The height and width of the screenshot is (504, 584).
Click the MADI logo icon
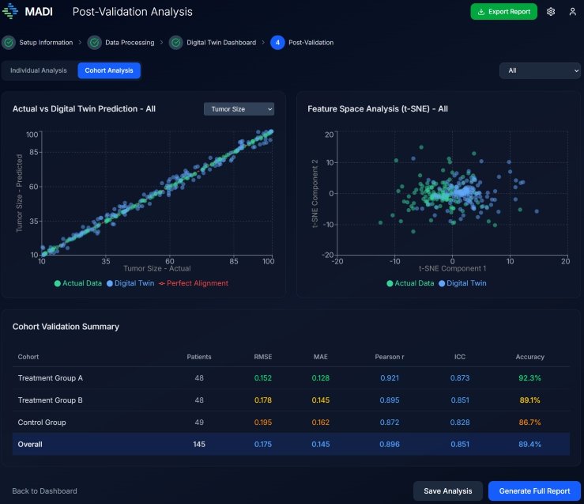pos(9,12)
